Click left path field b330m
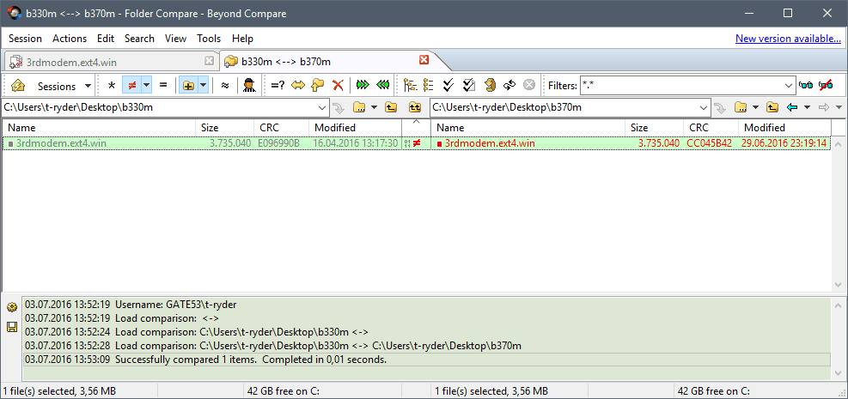 pyautogui.click(x=160, y=107)
